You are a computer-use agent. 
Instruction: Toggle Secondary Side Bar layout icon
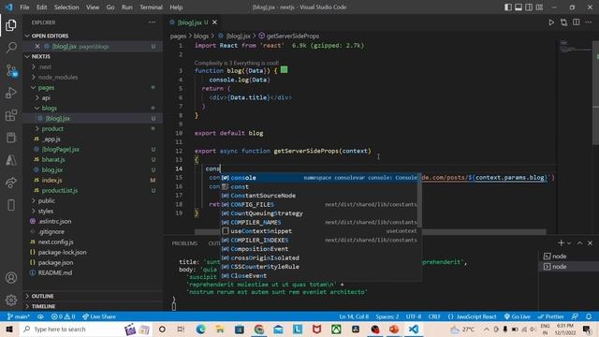coord(529,7)
